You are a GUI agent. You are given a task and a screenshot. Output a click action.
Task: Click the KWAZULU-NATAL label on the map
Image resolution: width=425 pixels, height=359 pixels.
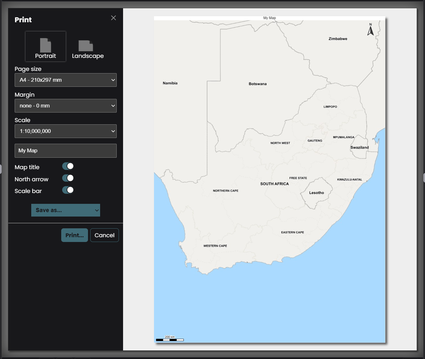tap(350, 180)
